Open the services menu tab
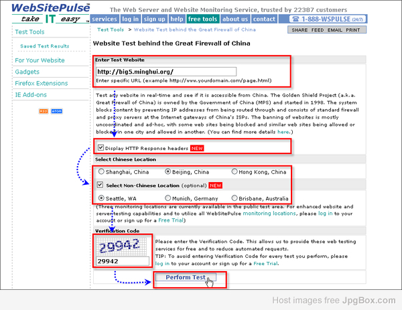This screenshot has height=310, width=402. tap(105, 19)
